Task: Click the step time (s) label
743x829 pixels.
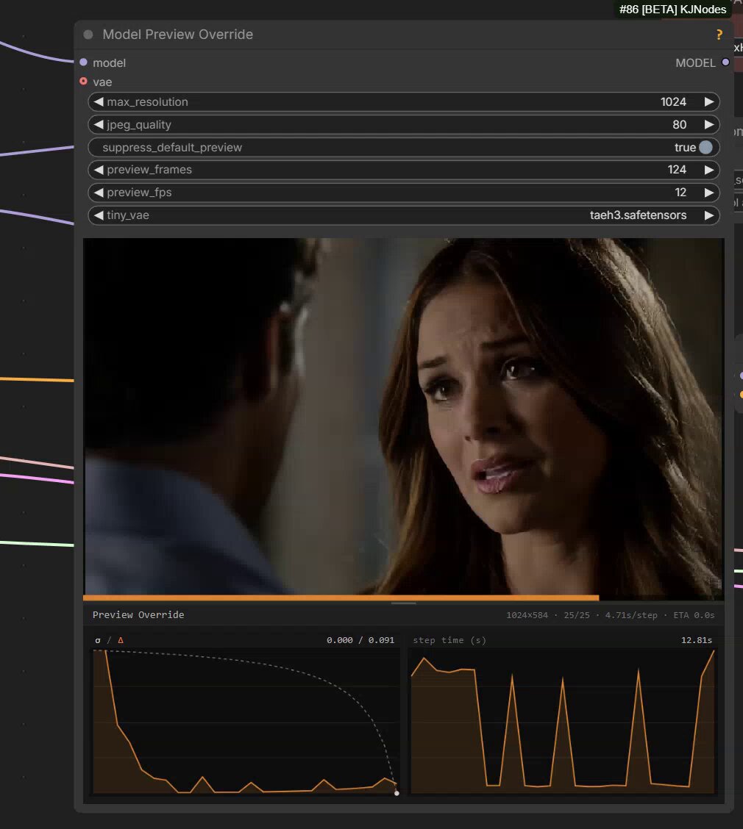Action: (x=449, y=640)
